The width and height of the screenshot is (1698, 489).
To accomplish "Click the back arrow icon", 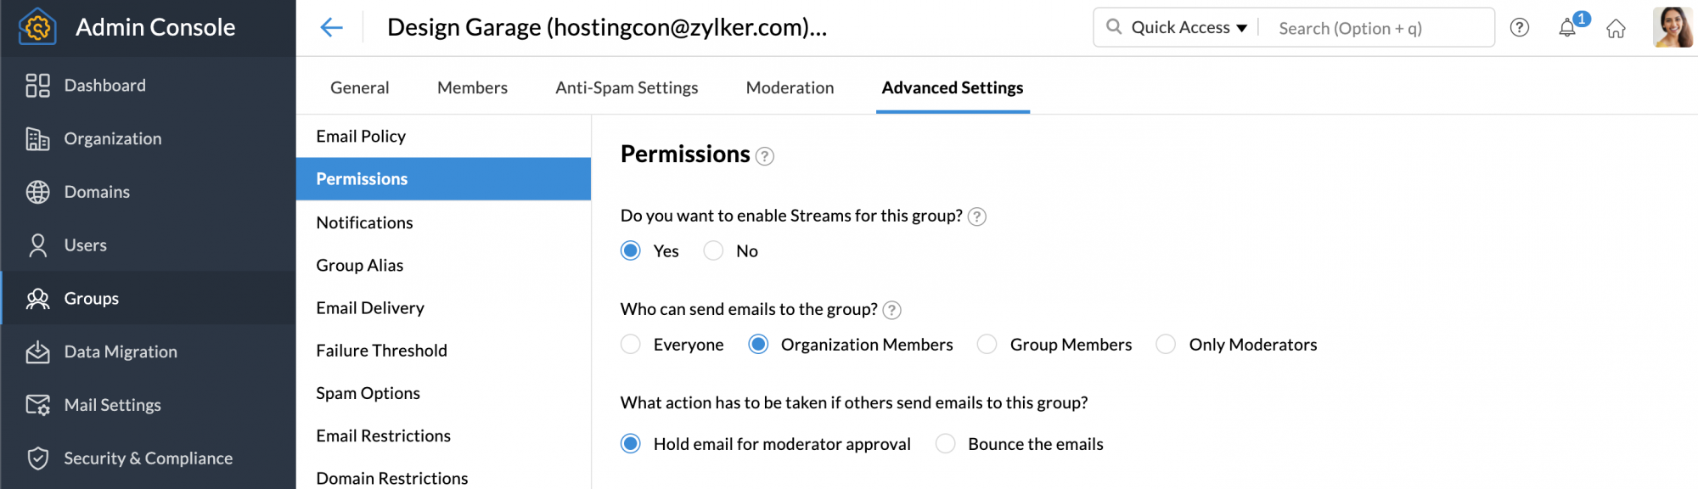I will click(331, 27).
